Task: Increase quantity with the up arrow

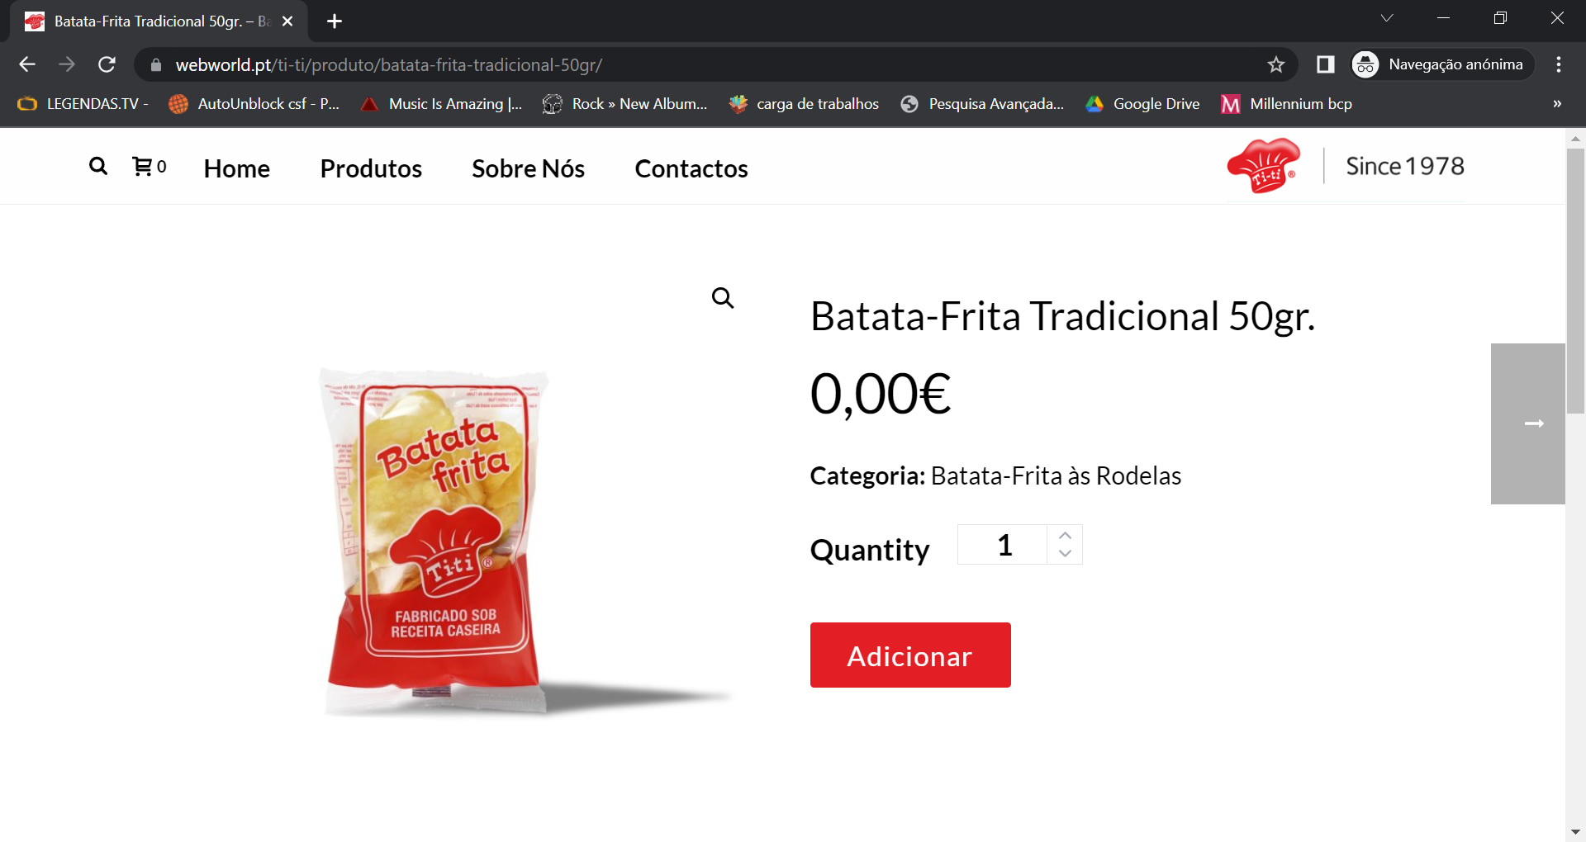Action: 1065,535
